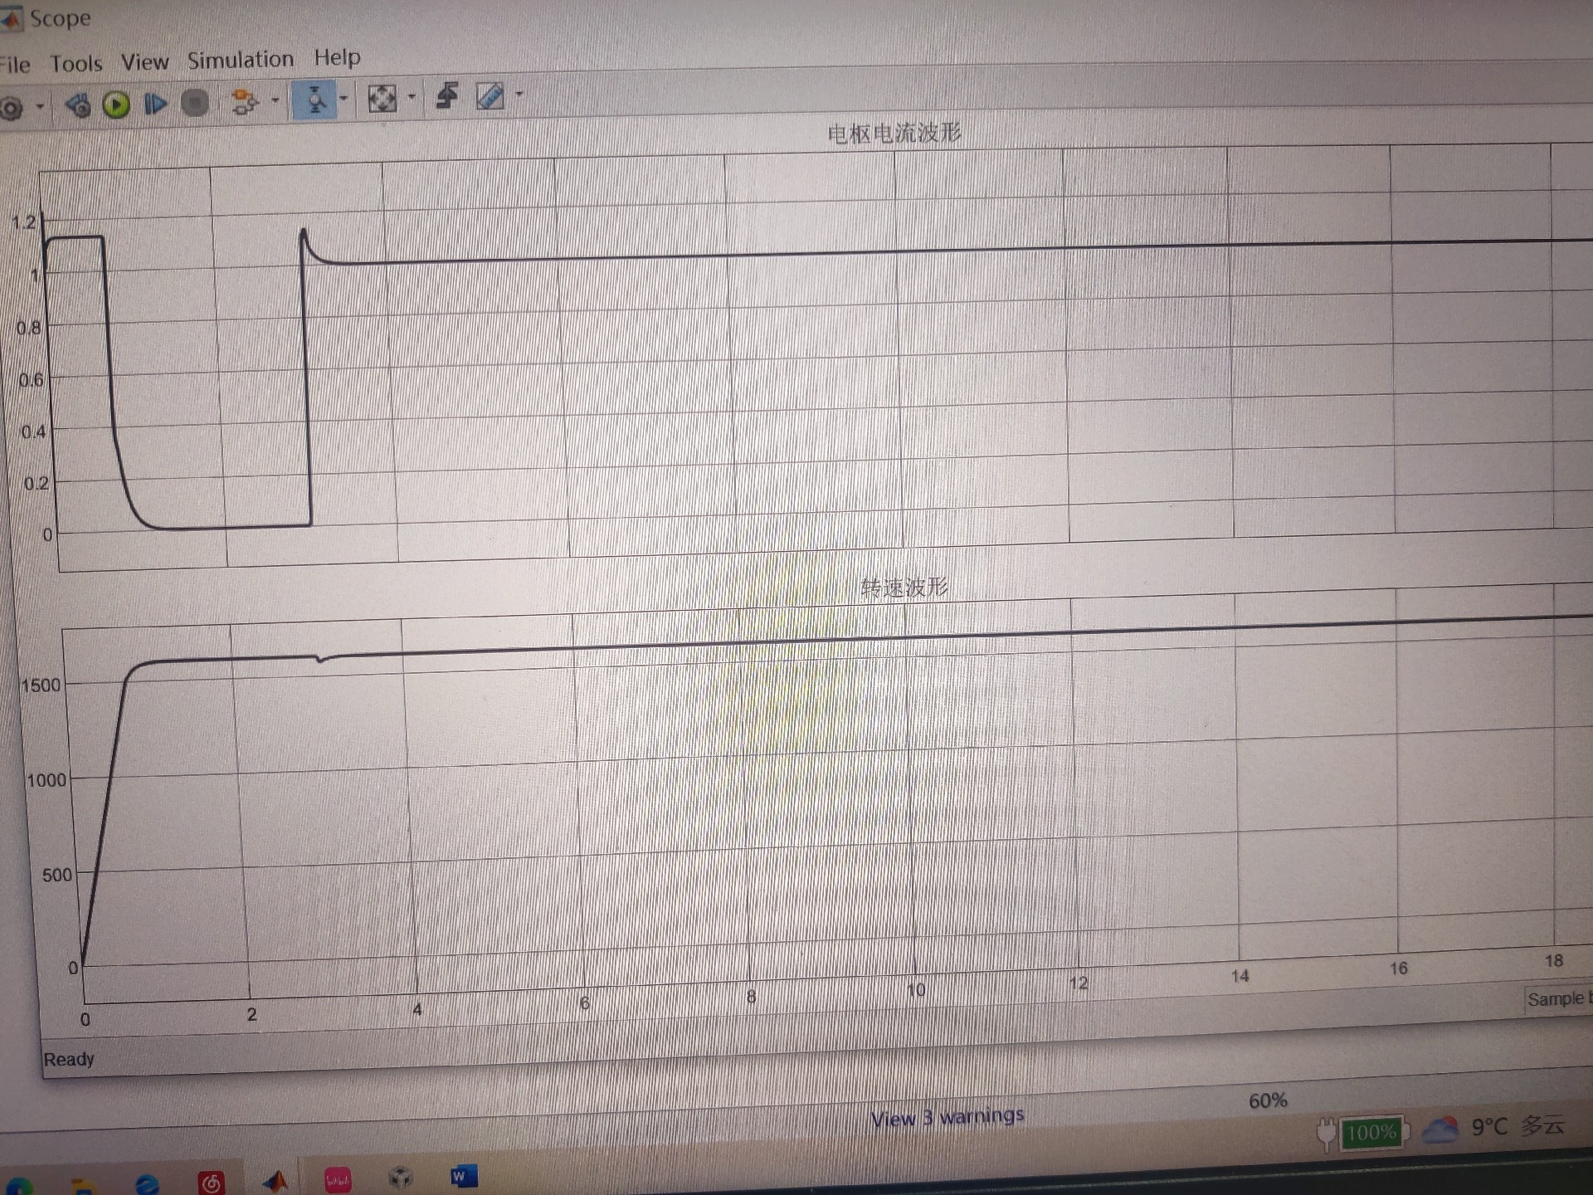This screenshot has height=1195, width=1593.
Task: Expand the Scale axes dropdown arrow
Action: click(412, 97)
